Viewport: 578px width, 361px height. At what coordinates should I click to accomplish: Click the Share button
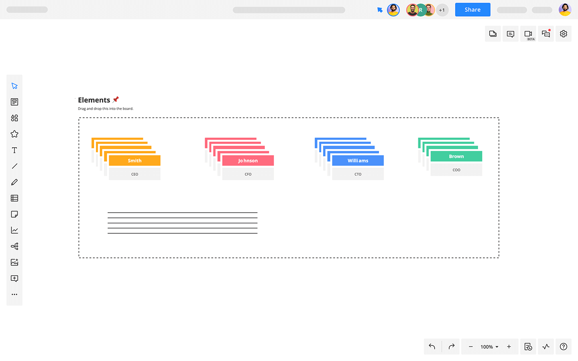tap(472, 10)
